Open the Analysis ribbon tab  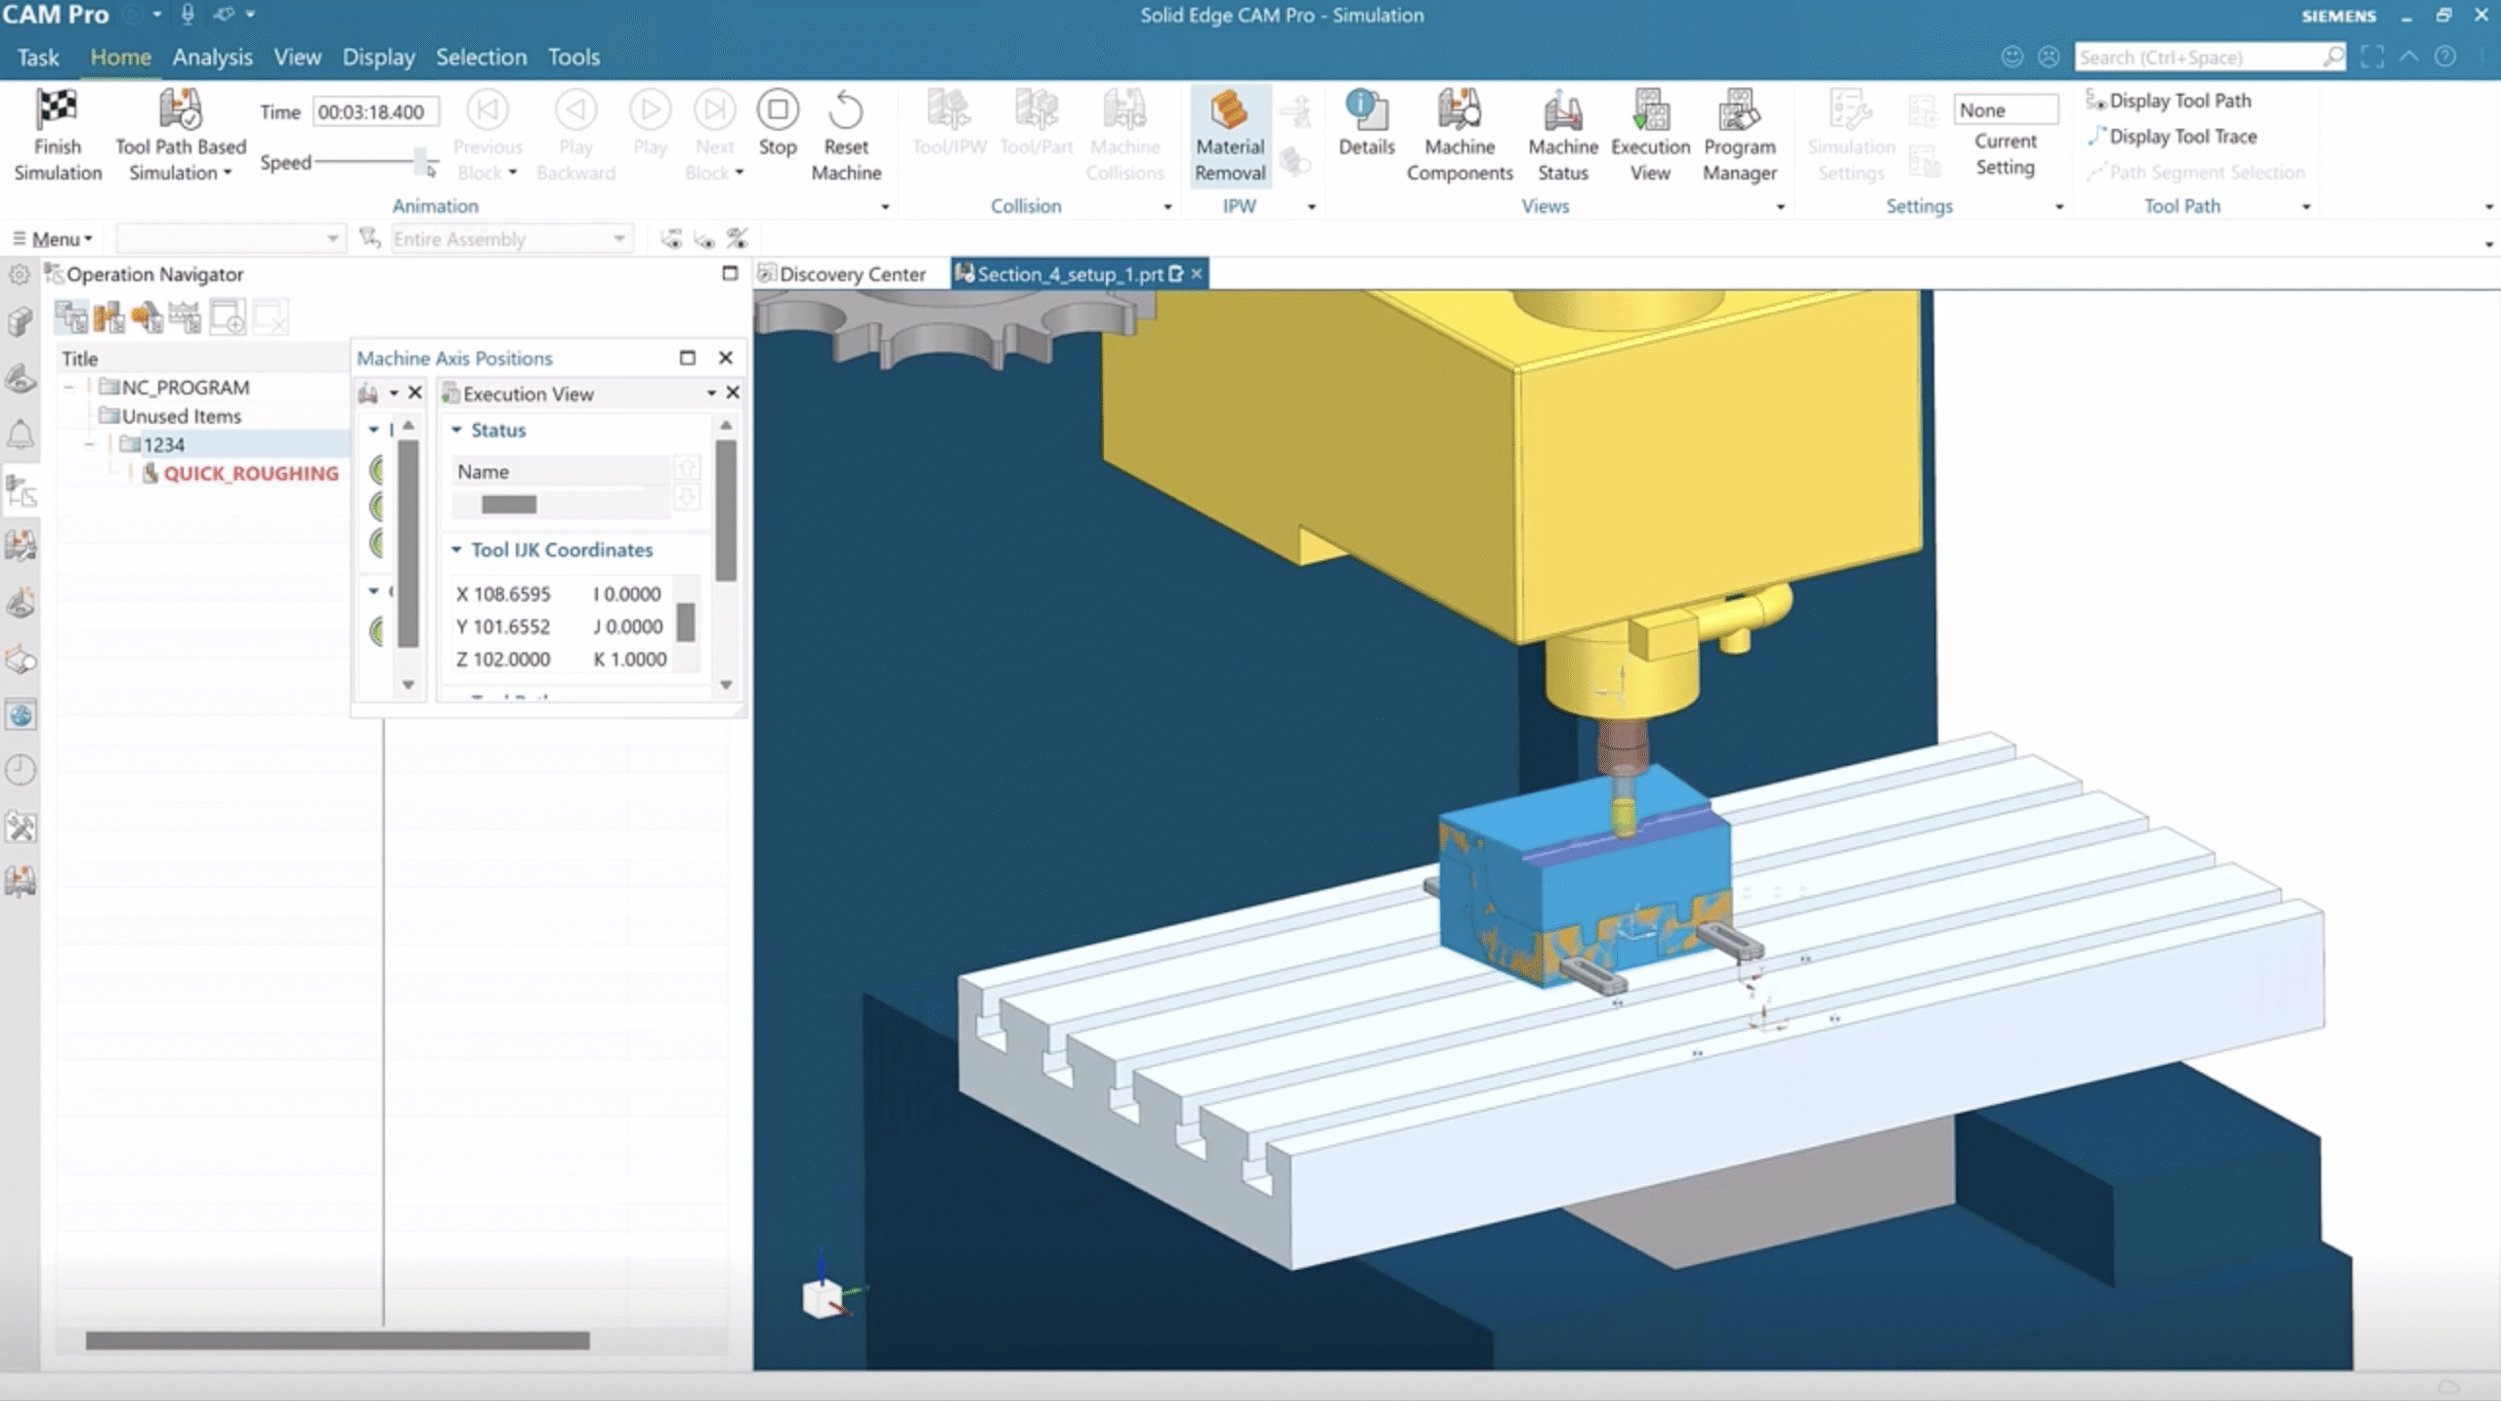(x=212, y=57)
